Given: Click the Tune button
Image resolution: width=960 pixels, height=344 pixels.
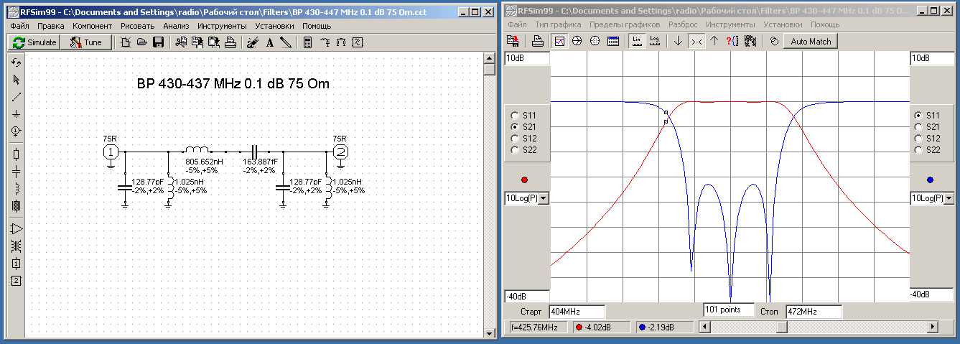Looking at the screenshot, I should click(85, 42).
